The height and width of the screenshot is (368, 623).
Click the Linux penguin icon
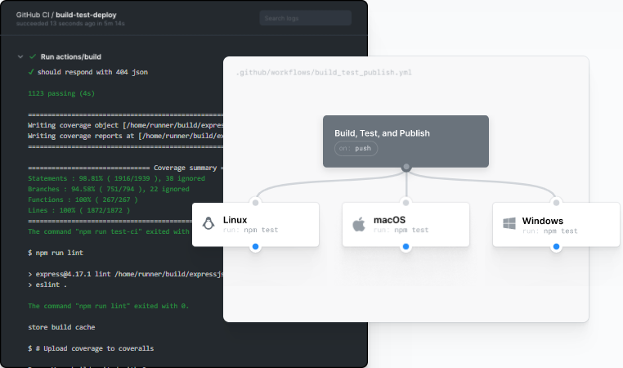(x=208, y=224)
